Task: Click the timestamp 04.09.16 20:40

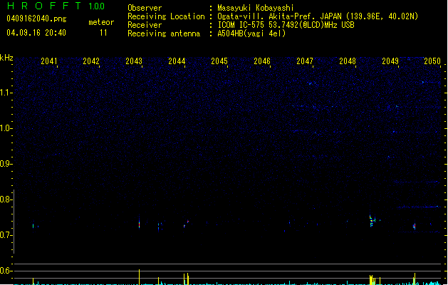Action: [36, 33]
